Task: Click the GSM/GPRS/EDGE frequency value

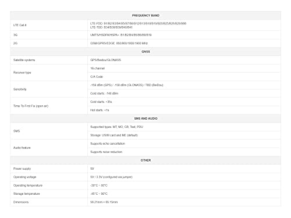Action: [x=119, y=43]
